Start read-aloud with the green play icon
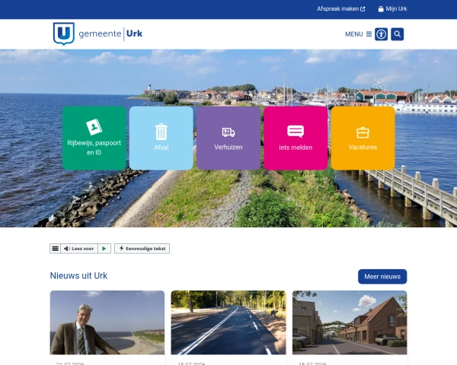 point(104,249)
